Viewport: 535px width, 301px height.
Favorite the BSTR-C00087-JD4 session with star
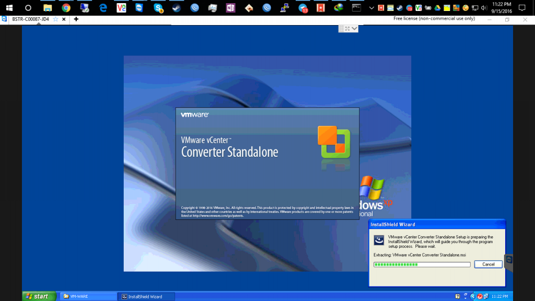coord(55,19)
